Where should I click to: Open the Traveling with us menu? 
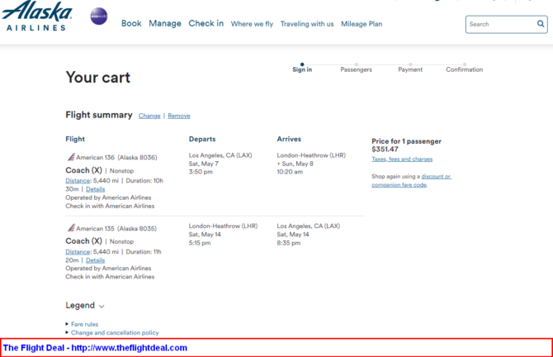click(x=307, y=24)
